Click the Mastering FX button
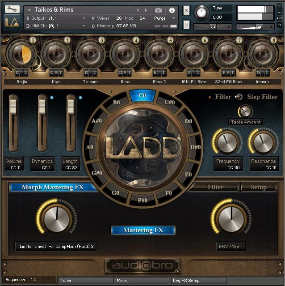 tap(143, 230)
